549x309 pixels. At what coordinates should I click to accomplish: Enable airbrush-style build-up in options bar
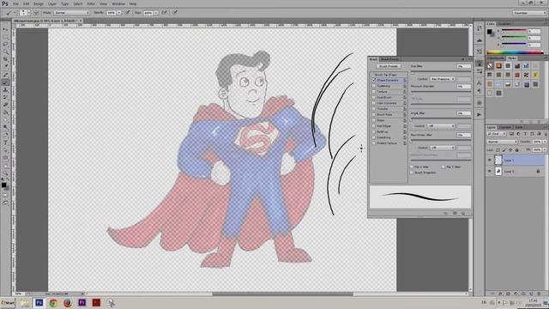coord(164,13)
